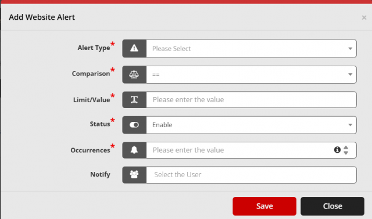Click the info icon in Occurrences field

337,150
